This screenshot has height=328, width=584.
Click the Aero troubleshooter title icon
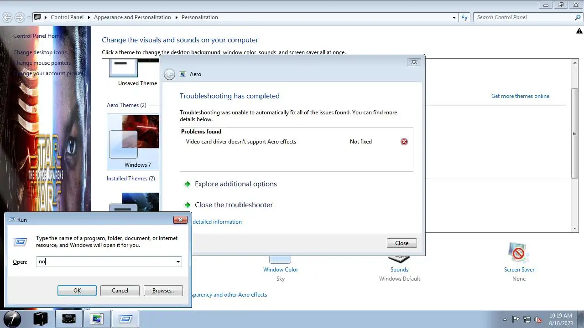[x=183, y=74]
